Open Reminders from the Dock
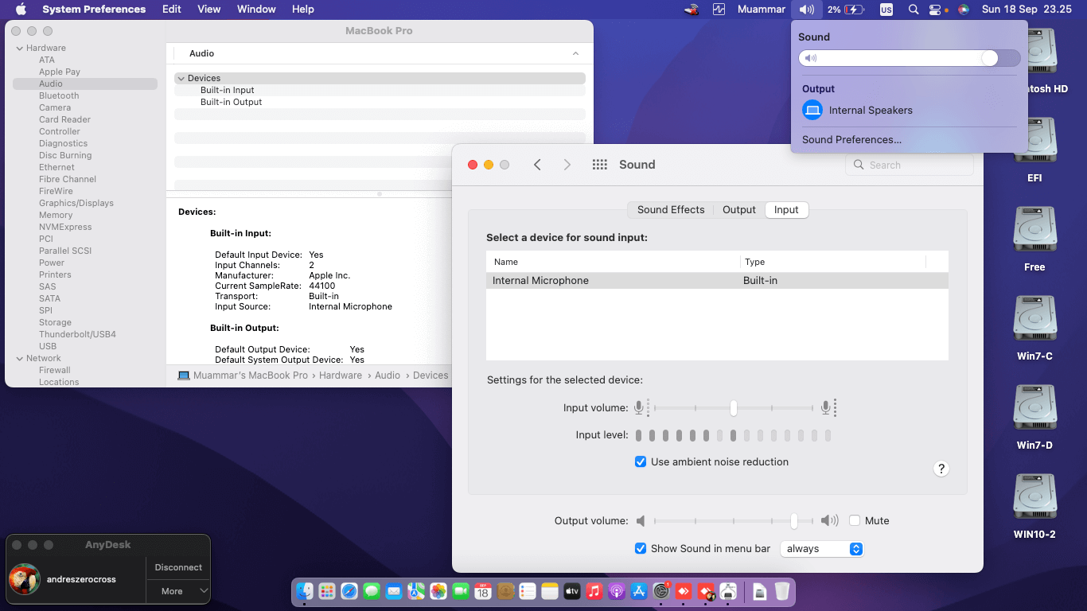The height and width of the screenshot is (611, 1087). (528, 591)
